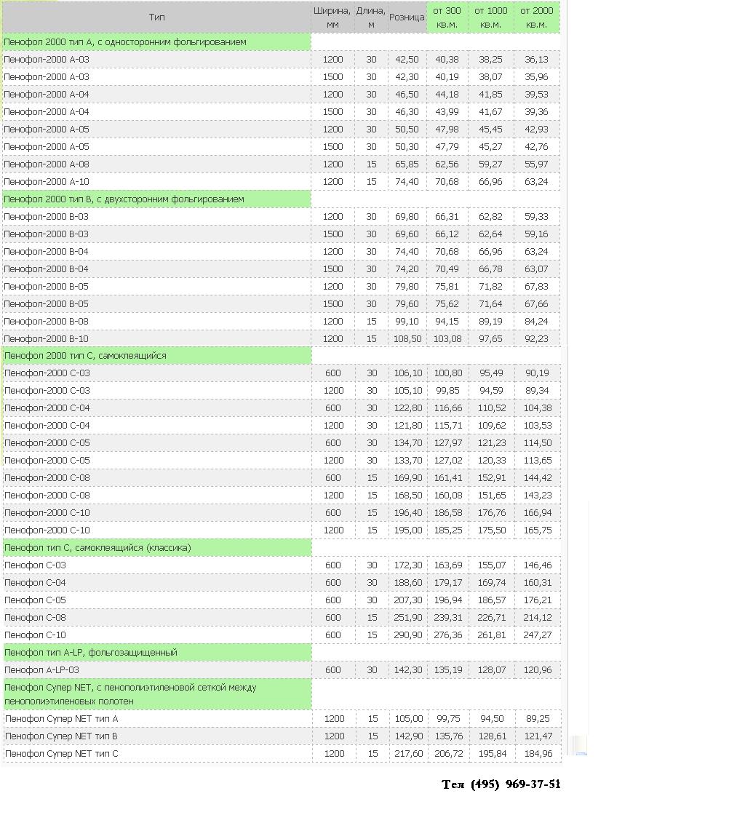This screenshot has height=815, width=745.
Task: Select section 'Пенофол тип C, самоклеящийся (классика)'
Action: click(x=157, y=547)
